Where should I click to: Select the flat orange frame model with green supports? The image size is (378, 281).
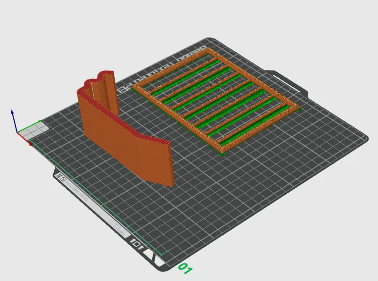pyautogui.click(x=215, y=100)
